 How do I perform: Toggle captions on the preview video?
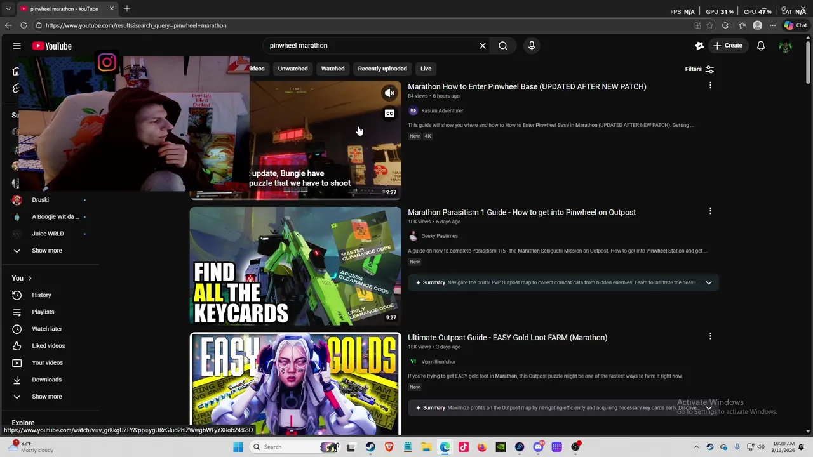[389, 114]
